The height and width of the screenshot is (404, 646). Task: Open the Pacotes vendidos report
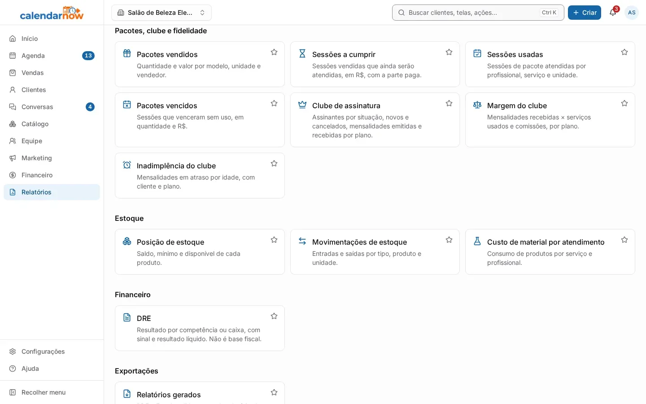[200, 64]
